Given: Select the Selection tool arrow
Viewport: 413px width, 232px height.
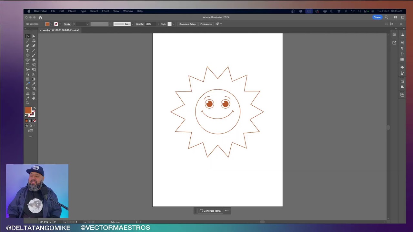Looking at the screenshot, I should 28,36.
